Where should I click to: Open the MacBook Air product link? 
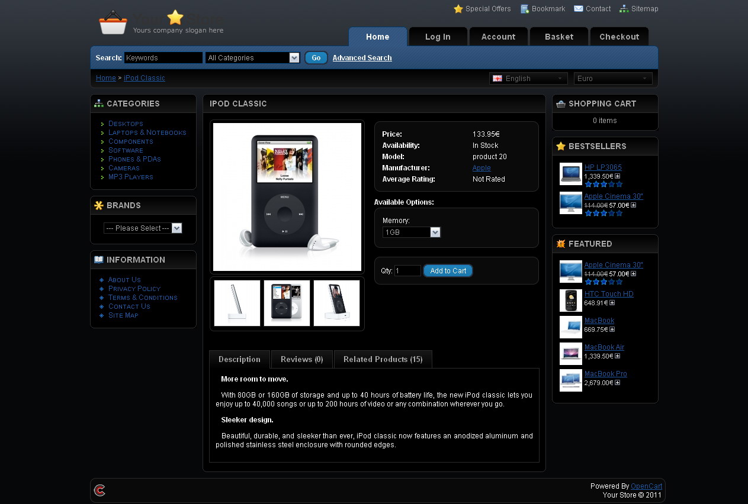(x=604, y=347)
